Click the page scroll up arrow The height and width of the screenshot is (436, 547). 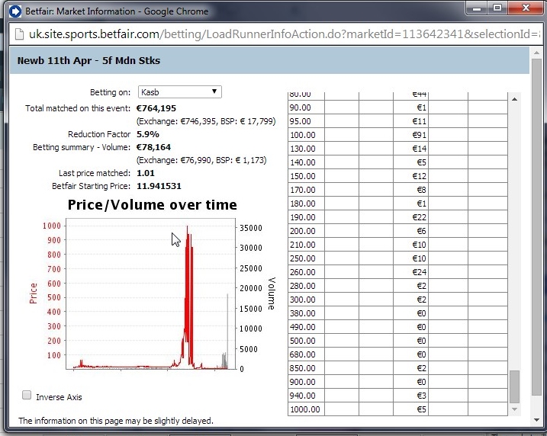point(536,53)
